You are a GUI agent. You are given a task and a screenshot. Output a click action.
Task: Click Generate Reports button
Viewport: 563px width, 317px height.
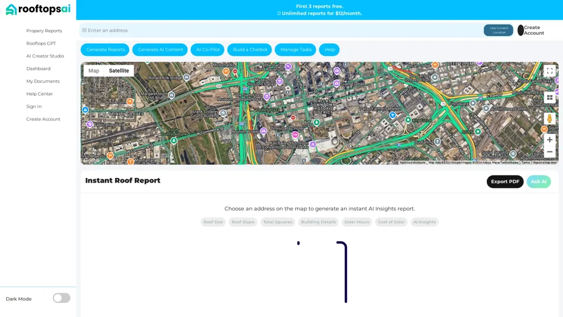coord(105,49)
